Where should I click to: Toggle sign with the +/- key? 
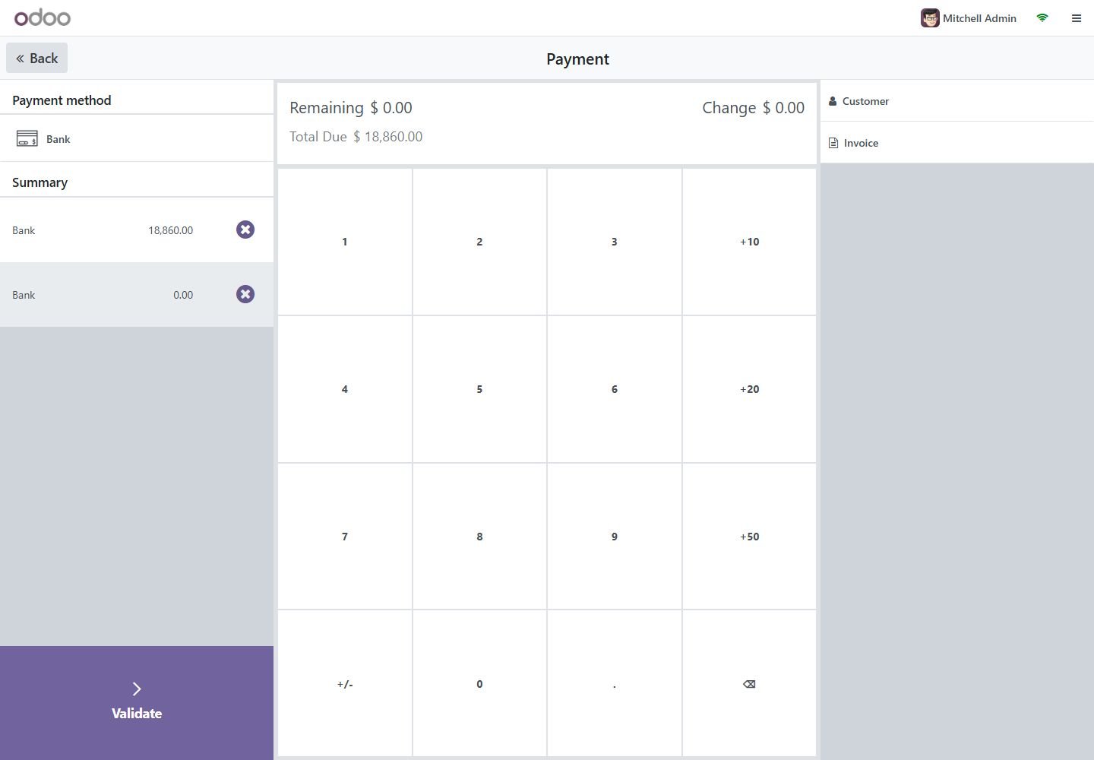click(x=345, y=684)
